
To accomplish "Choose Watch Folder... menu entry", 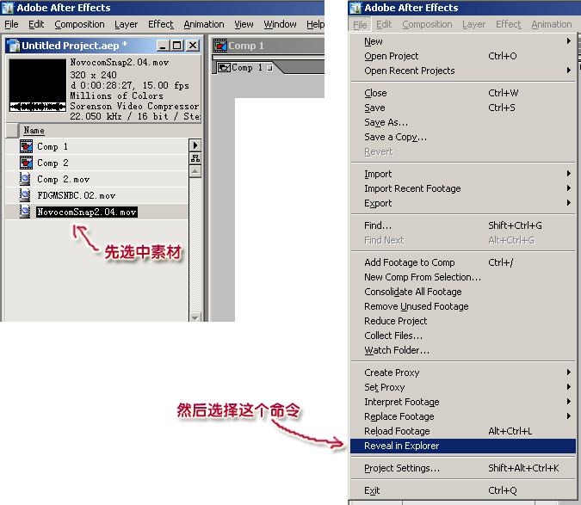I will (x=463, y=350).
